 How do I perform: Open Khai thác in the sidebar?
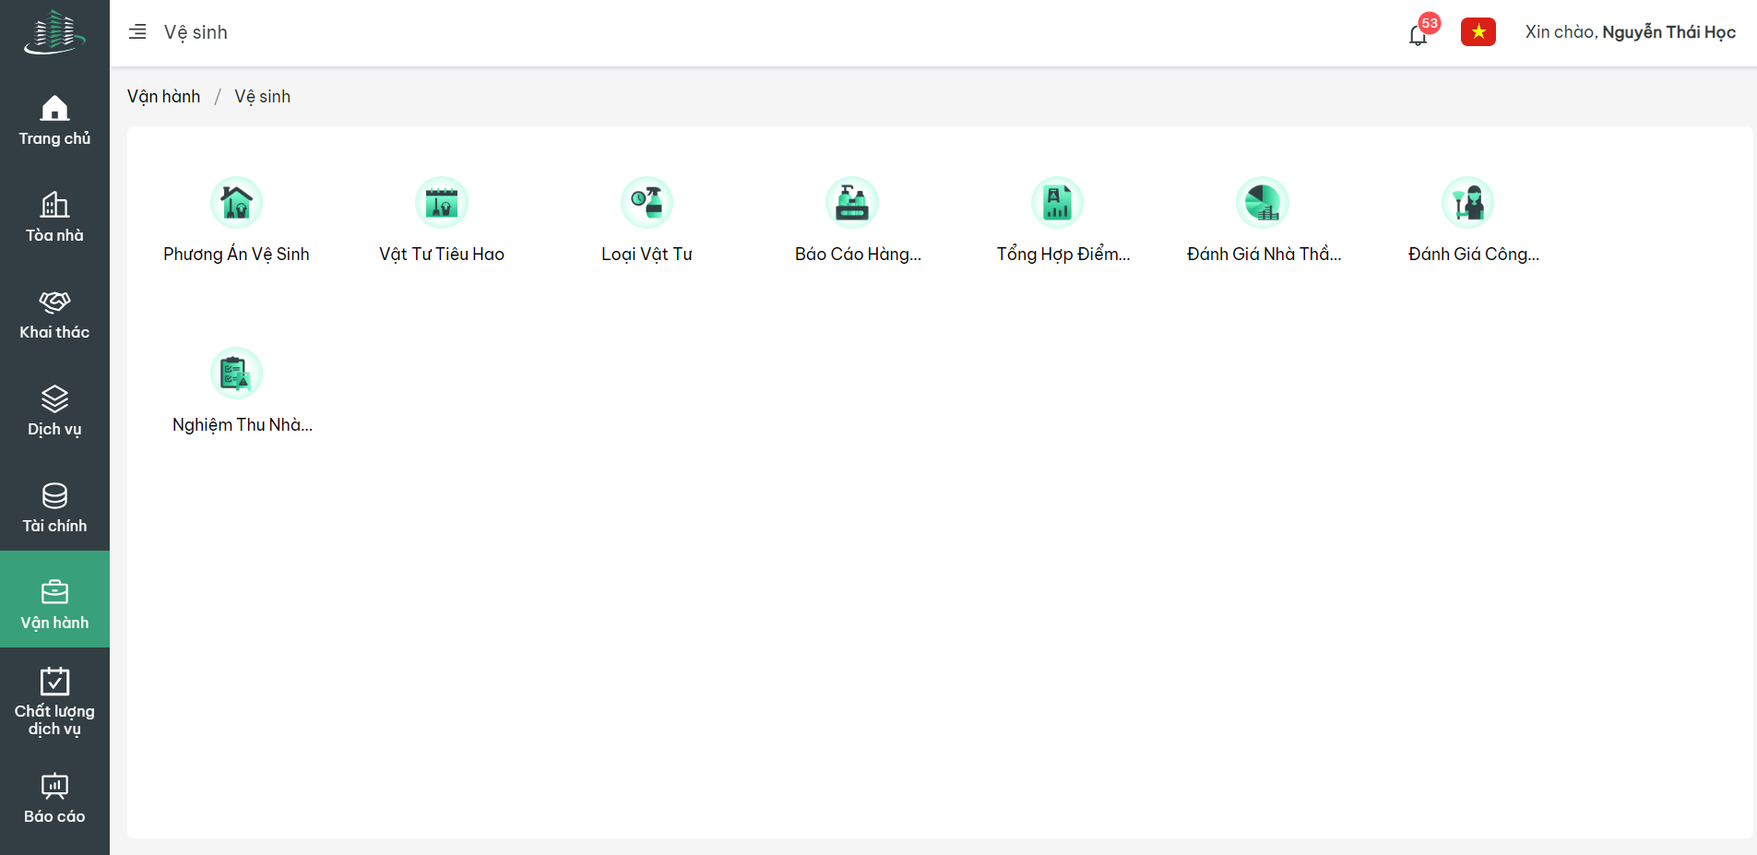point(54,314)
